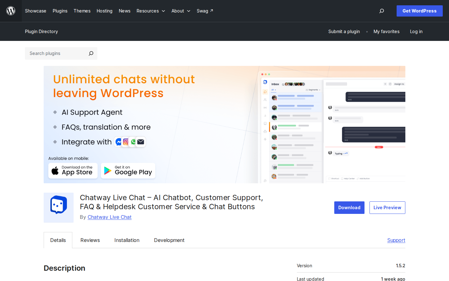The height and width of the screenshot is (281, 449).
Task: Open the Themes menu item
Action: pos(82,11)
